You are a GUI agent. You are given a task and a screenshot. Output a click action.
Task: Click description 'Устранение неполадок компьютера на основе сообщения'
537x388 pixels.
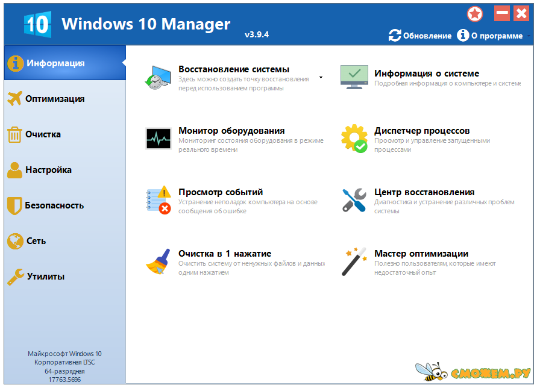(x=248, y=207)
